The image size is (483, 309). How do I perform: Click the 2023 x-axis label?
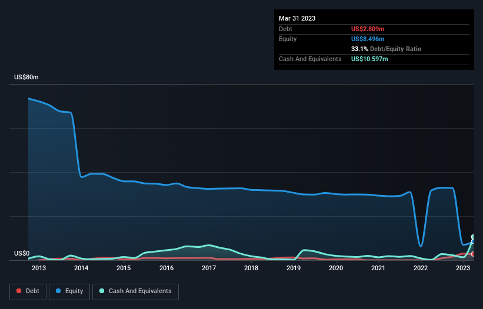click(x=462, y=268)
